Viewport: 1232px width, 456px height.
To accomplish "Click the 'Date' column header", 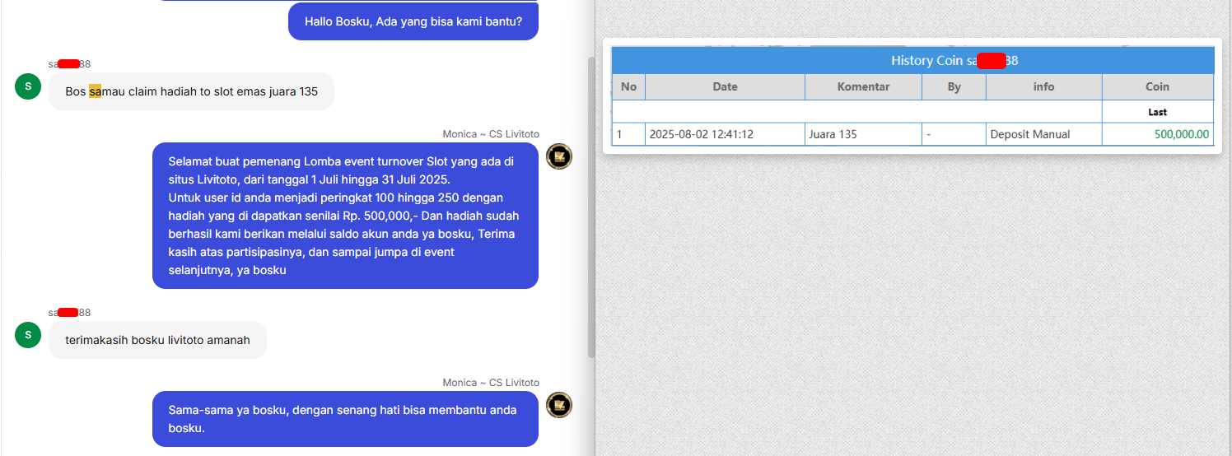I will [726, 86].
